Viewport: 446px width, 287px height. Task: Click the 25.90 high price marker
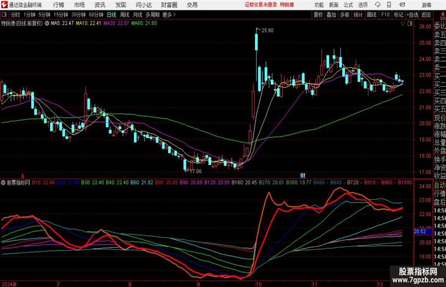(267, 31)
